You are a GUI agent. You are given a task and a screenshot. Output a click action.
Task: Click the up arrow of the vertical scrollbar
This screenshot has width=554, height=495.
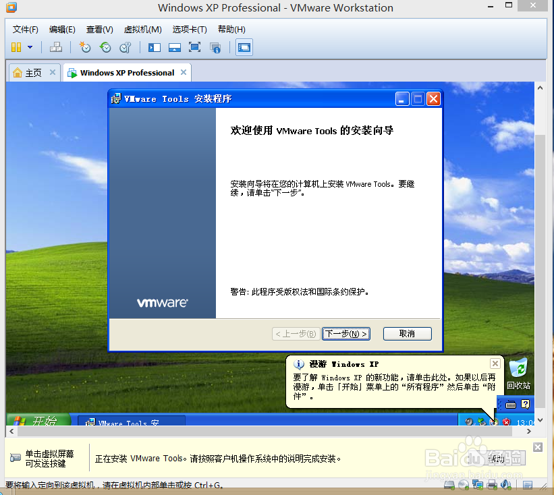pos(540,88)
